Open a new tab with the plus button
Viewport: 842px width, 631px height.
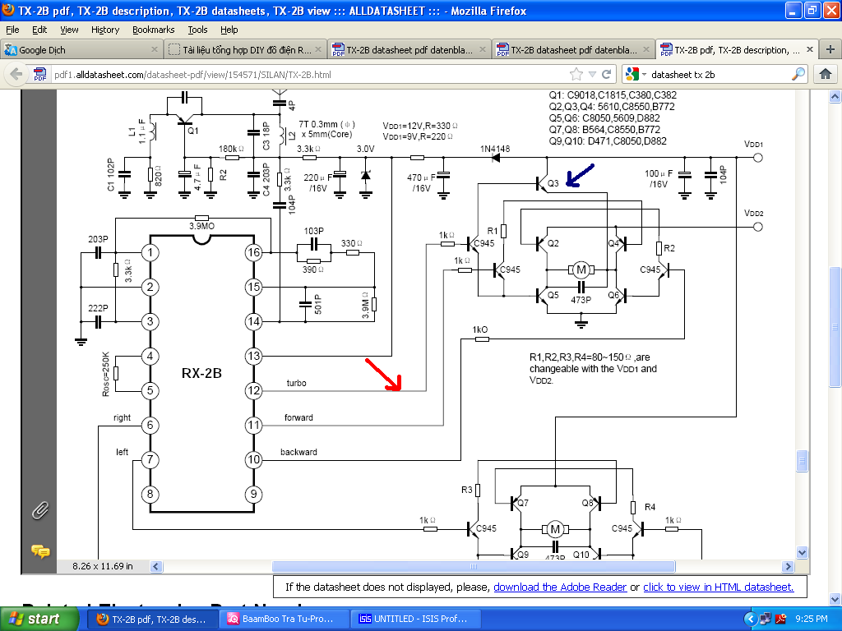tap(830, 49)
